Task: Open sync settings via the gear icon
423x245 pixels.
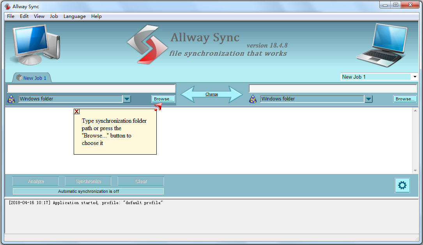Action: click(x=402, y=185)
